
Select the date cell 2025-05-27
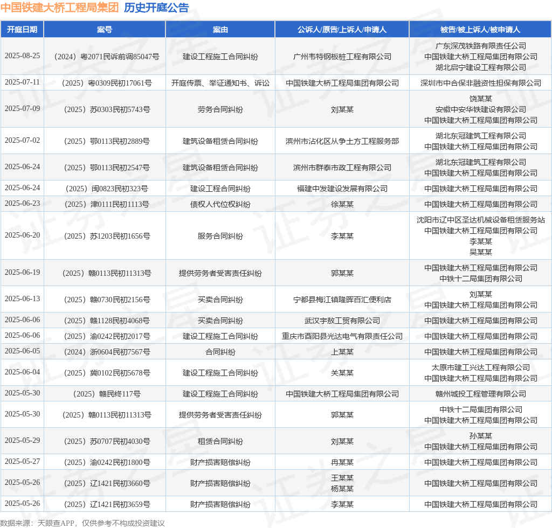(22, 461)
